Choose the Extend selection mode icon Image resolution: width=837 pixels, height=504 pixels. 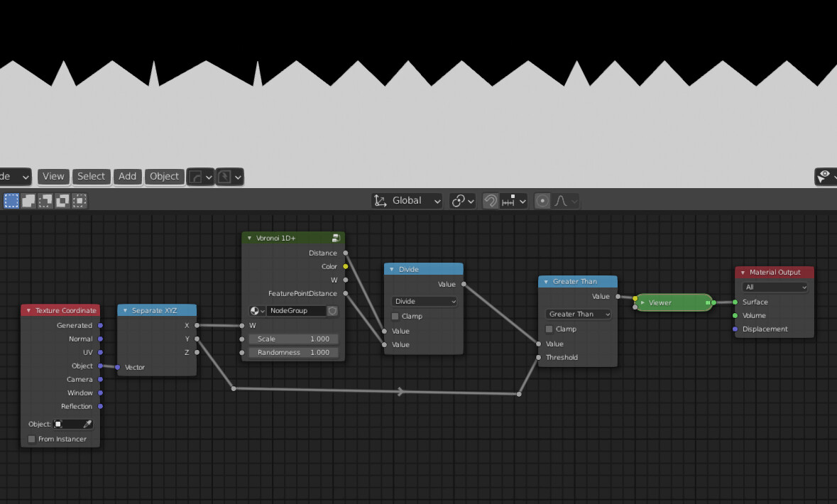click(28, 201)
